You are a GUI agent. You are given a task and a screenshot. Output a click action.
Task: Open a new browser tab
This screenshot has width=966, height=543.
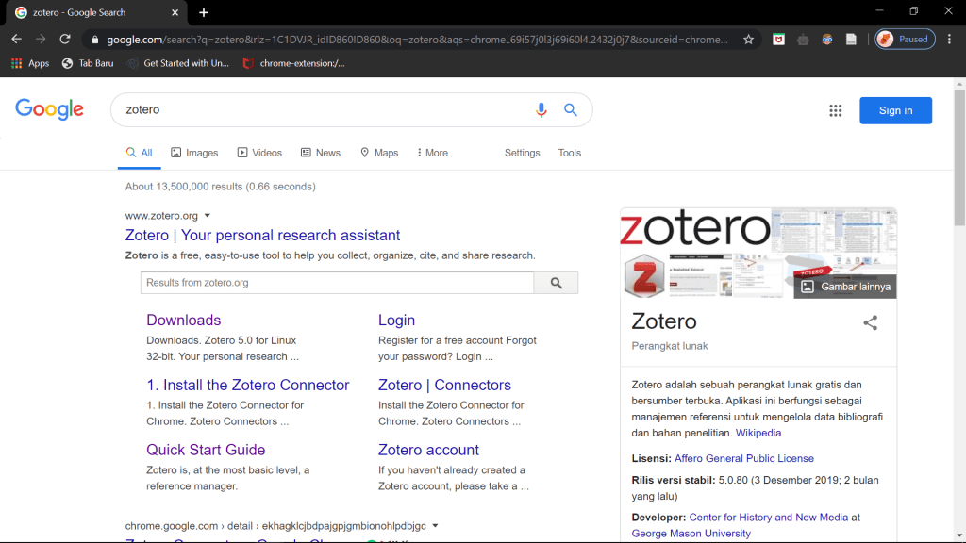click(x=204, y=12)
